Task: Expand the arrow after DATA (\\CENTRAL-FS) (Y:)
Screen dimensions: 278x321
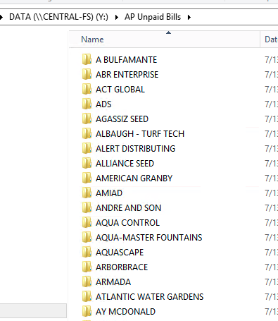Action: coord(116,17)
